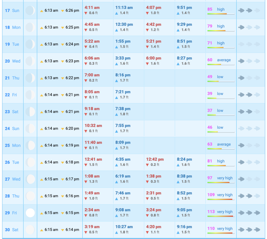
Task: Select the middle fish icon on Sat 30
Action: tap(249, 230)
